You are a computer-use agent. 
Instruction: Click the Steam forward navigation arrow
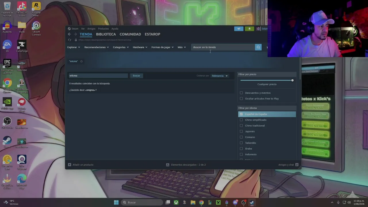tap(75, 34)
